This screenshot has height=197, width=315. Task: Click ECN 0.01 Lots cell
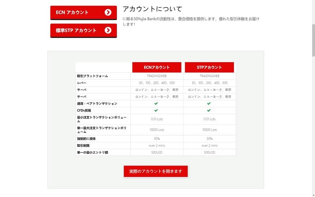click(157, 119)
